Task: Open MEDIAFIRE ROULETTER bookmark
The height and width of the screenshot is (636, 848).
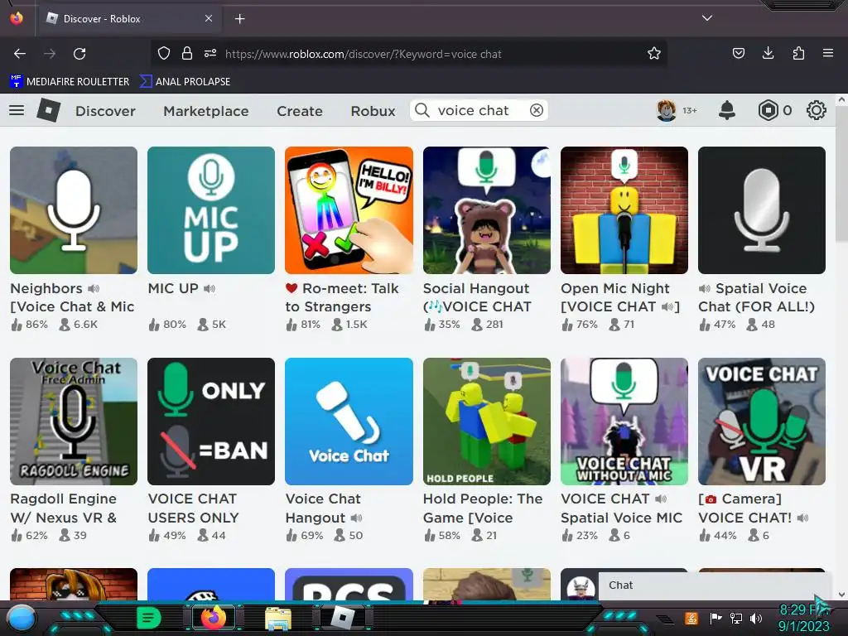Action: point(70,82)
